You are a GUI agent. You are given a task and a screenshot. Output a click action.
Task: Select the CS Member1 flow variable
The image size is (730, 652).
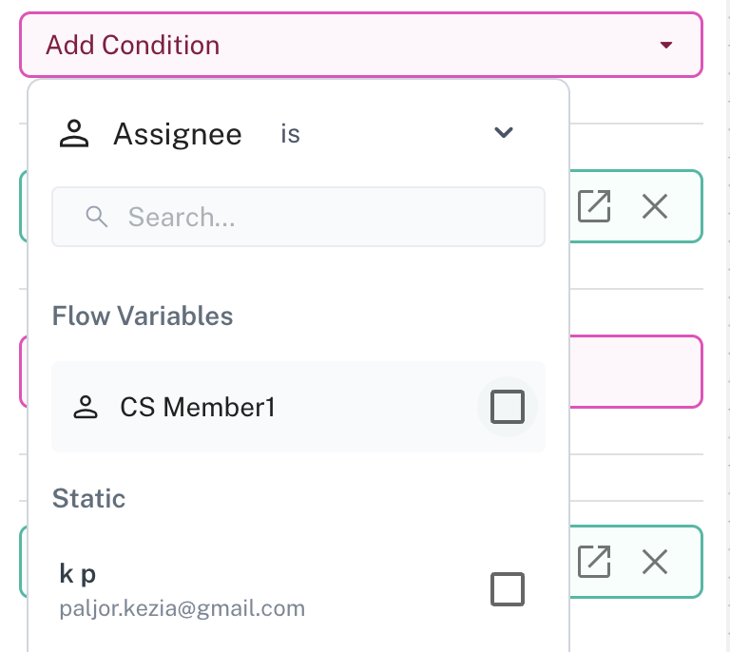(198, 408)
